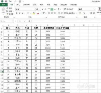
Task: Expand the Alignment group dialog launcher
Action: [77, 17]
